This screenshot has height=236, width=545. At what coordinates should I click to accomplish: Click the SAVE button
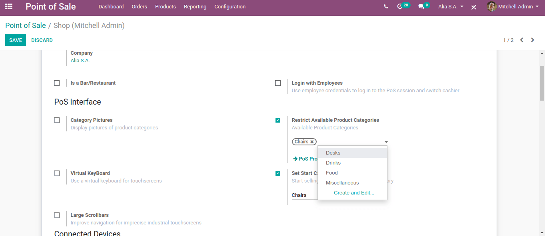(x=16, y=40)
